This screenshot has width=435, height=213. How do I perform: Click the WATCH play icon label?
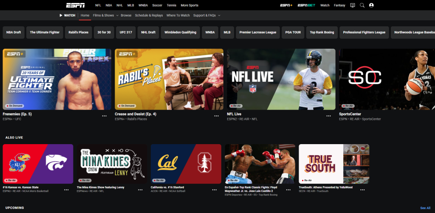click(x=67, y=15)
